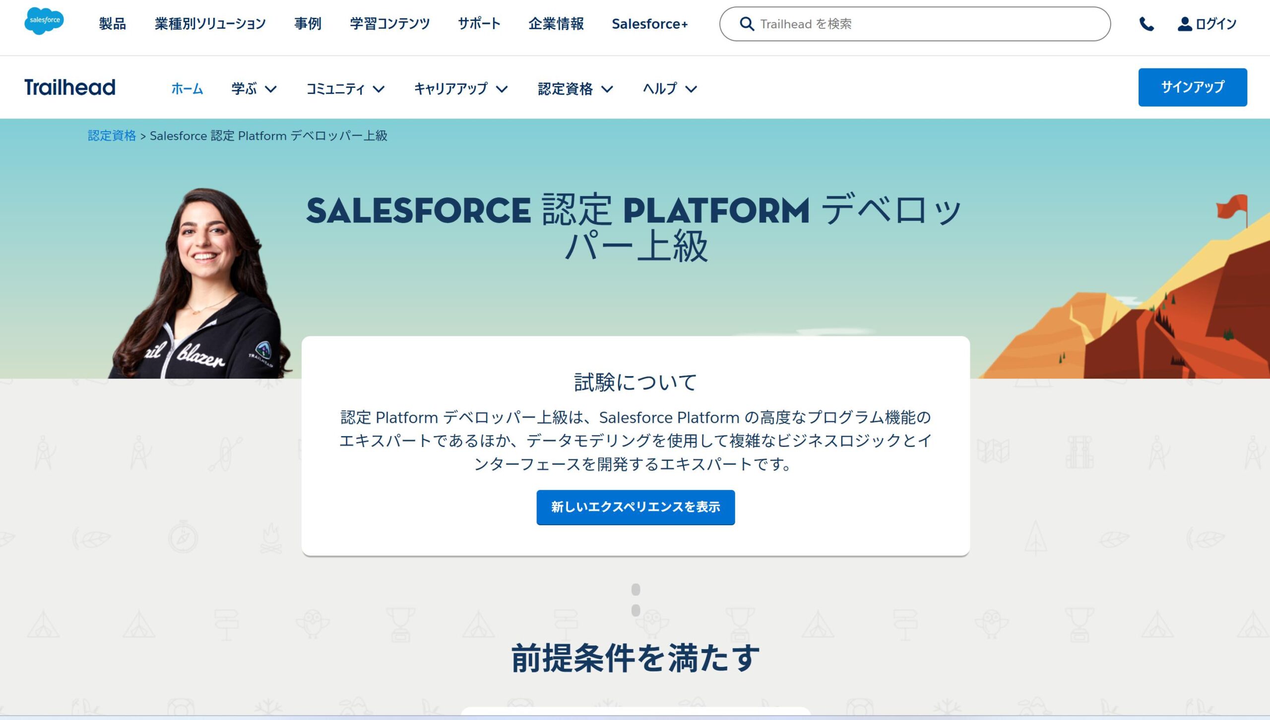Click the phone contact icon
This screenshot has height=720, width=1270.
tap(1146, 24)
